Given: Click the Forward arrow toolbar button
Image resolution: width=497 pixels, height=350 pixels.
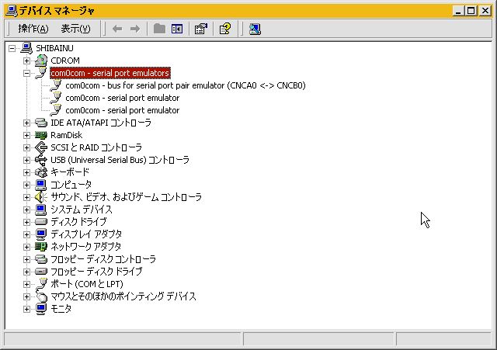Looking at the screenshot, I should 135,29.
